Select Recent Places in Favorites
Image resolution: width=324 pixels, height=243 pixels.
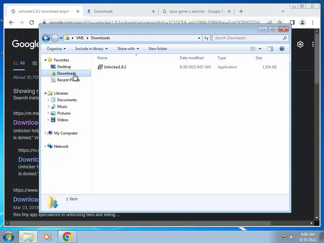click(68, 80)
